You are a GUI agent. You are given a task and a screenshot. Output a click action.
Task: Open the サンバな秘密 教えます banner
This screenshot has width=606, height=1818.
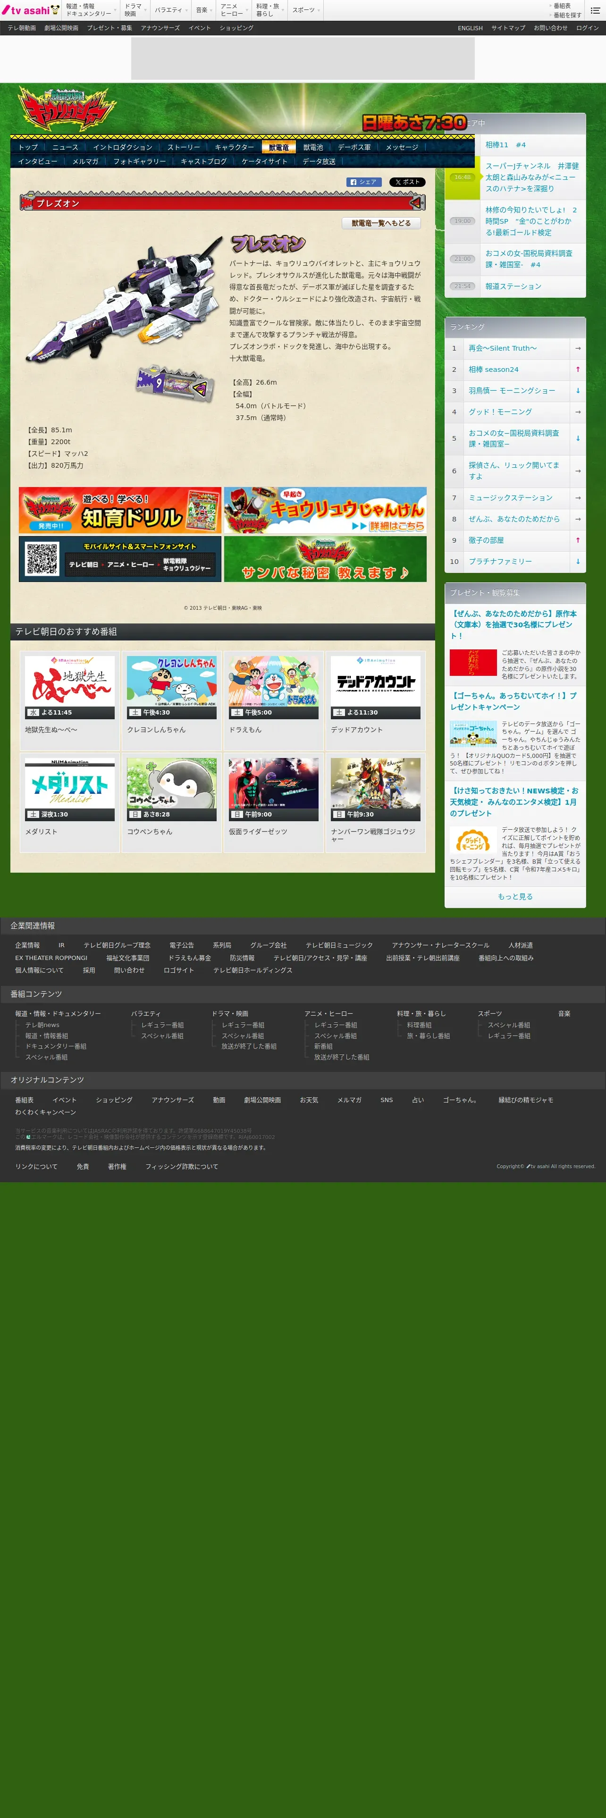pyautogui.click(x=325, y=559)
